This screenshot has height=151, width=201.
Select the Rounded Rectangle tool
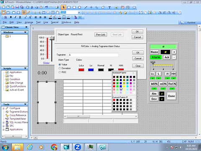click(74, 7)
